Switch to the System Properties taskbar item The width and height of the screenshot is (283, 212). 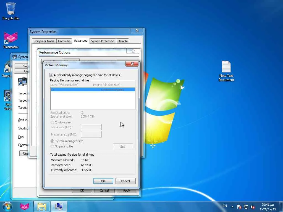(59, 206)
